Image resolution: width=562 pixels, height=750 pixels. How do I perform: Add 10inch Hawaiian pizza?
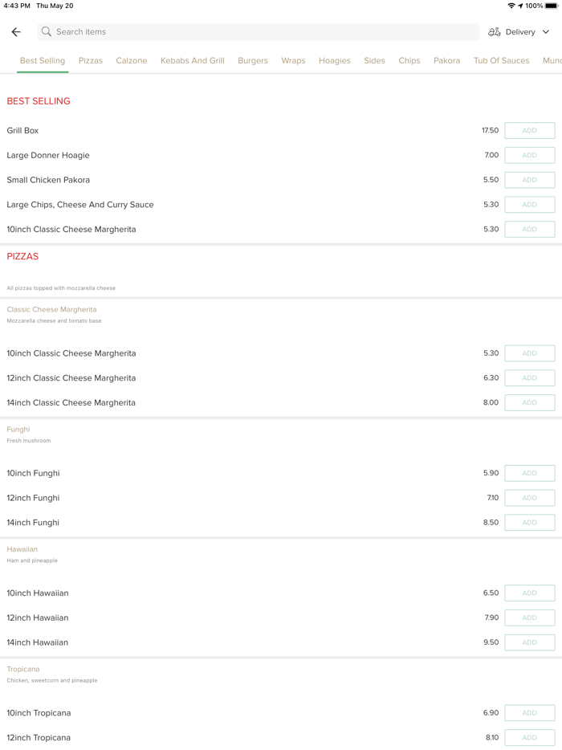coord(529,593)
